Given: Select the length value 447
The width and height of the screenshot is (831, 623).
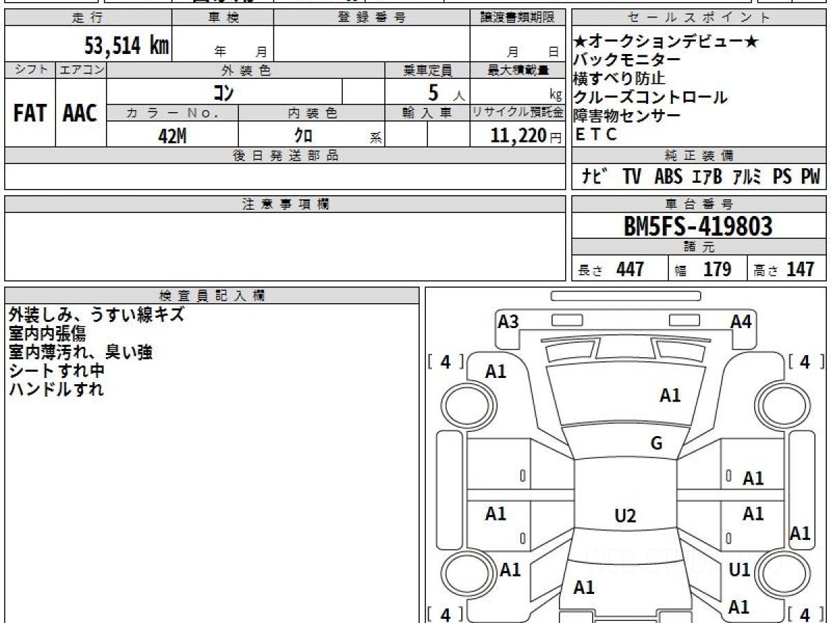Looking at the screenshot, I should pos(630,269).
